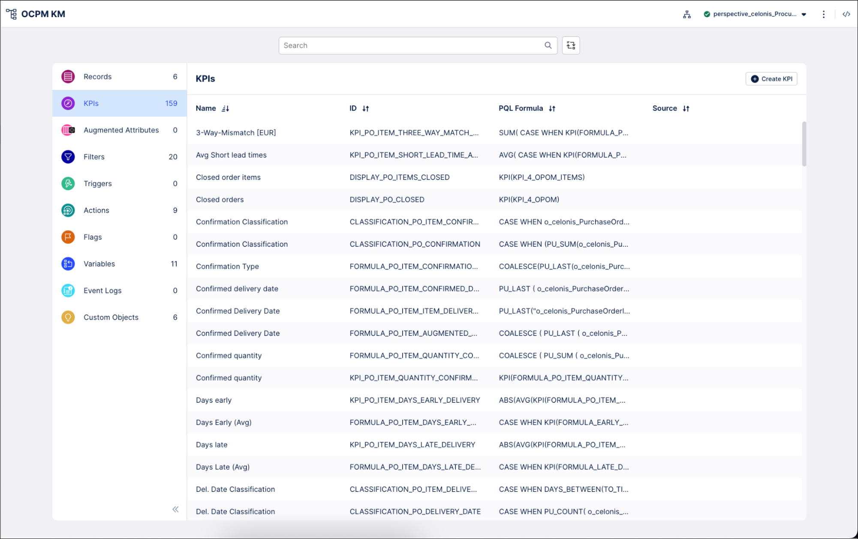858x539 pixels.
Task: Click the Source column header text
Action: [665, 108]
